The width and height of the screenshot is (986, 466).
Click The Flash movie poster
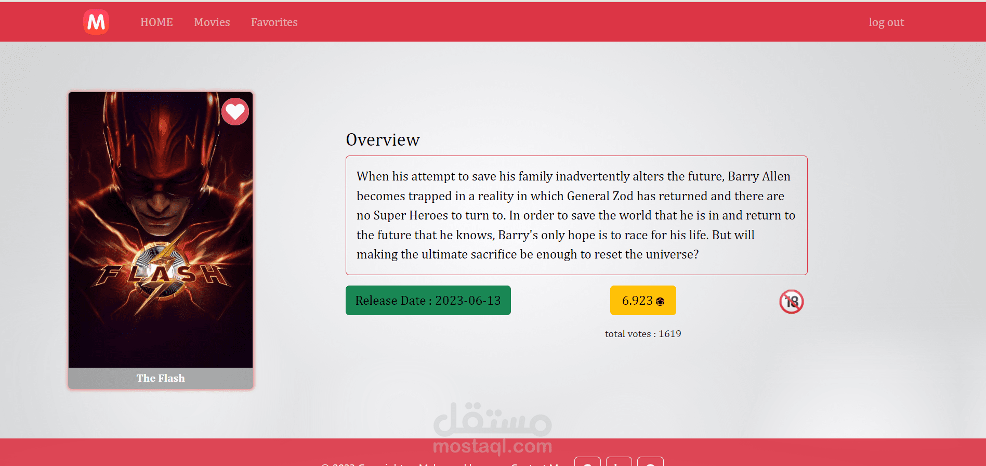(161, 230)
